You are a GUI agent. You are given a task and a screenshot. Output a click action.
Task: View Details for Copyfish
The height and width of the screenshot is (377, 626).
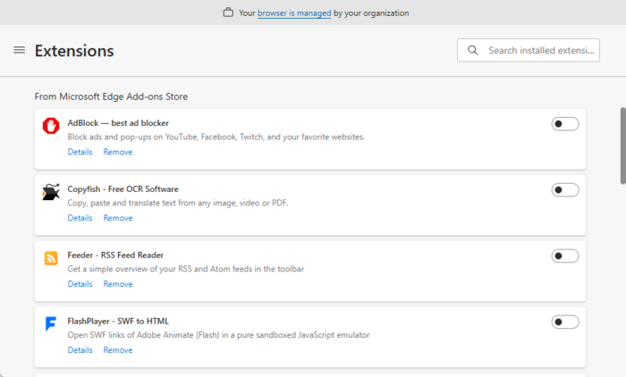(x=80, y=218)
